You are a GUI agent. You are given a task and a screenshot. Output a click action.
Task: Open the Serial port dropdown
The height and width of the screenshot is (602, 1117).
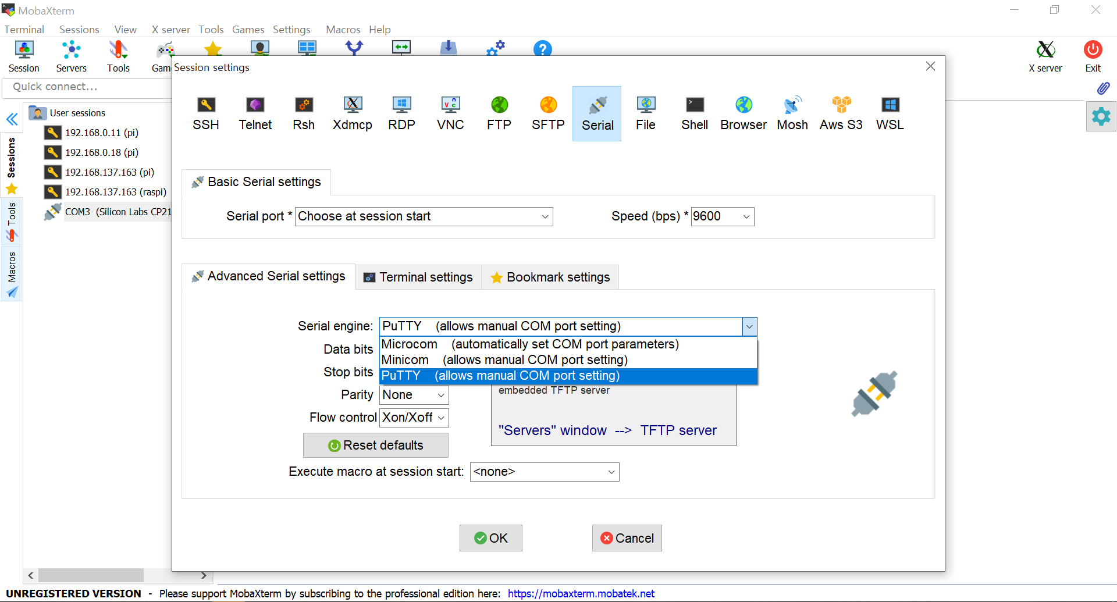click(x=424, y=216)
